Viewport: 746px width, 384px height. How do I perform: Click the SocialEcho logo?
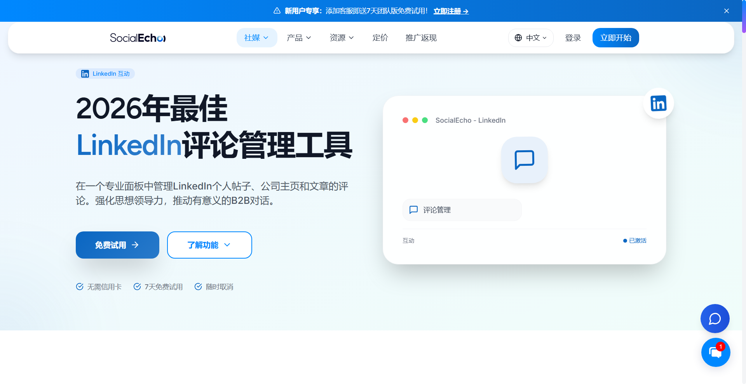tap(138, 38)
